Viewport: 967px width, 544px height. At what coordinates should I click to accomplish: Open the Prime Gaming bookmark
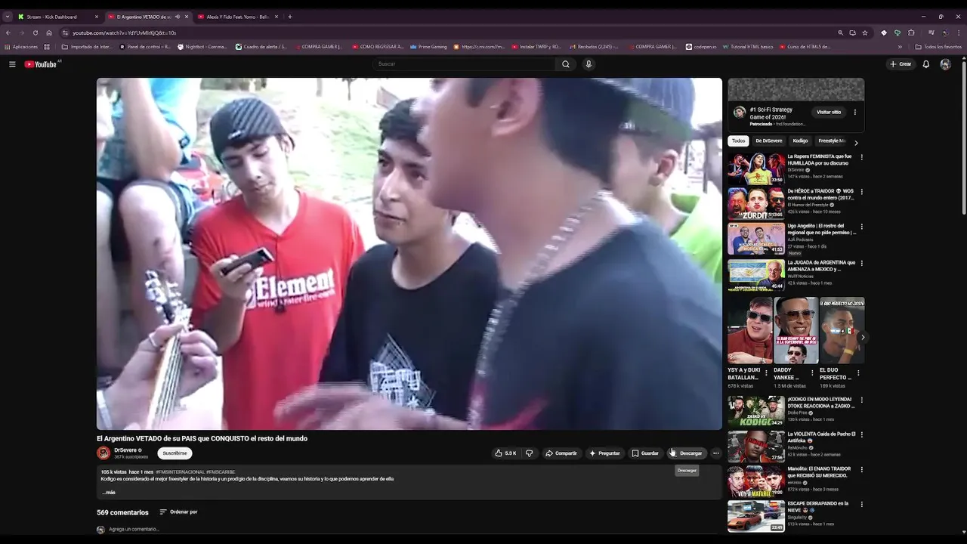point(428,47)
